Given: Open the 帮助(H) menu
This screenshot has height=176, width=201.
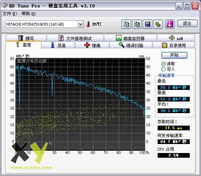Looking at the screenshot, I should click(x=29, y=14).
